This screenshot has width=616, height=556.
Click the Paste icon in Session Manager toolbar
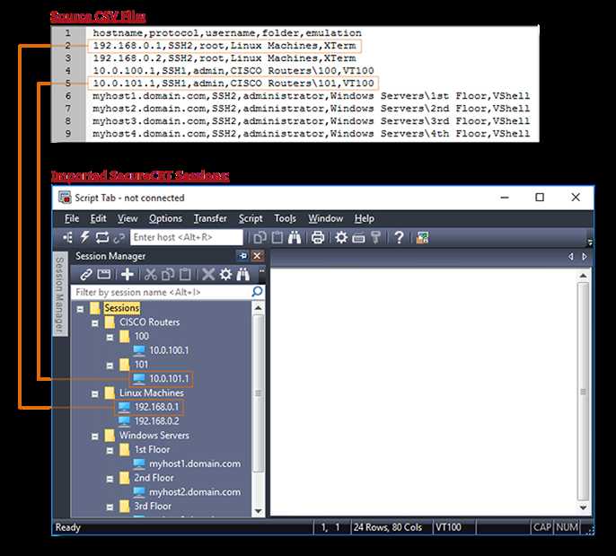(x=185, y=274)
